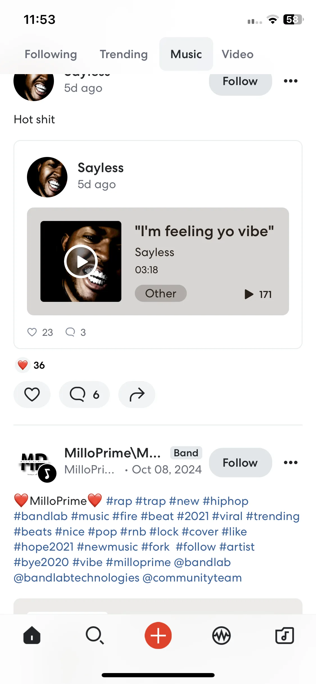Tap the search magnifier icon
This screenshot has width=316, height=684.
click(95, 635)
